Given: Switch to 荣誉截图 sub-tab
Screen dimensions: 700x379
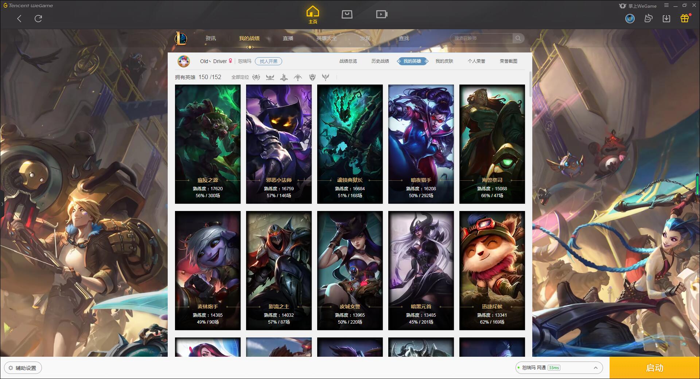Looking at the screenshot, I should 509,61.
